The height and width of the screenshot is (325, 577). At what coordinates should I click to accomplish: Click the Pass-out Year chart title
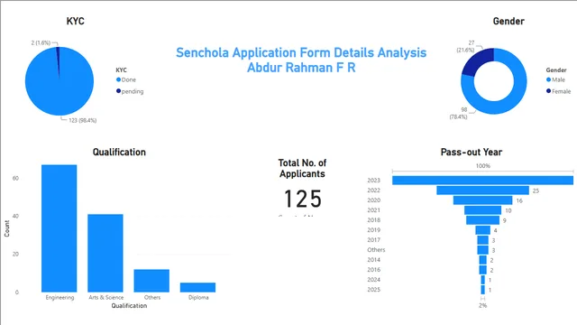coord(472,153)
